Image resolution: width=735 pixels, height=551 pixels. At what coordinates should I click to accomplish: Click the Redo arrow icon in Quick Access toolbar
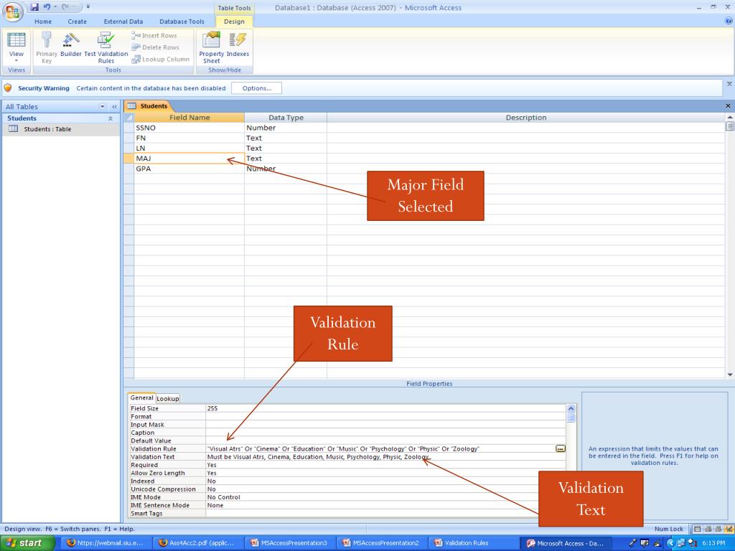65,7
